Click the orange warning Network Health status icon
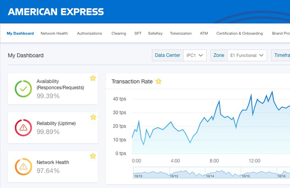 pos(23,167)
